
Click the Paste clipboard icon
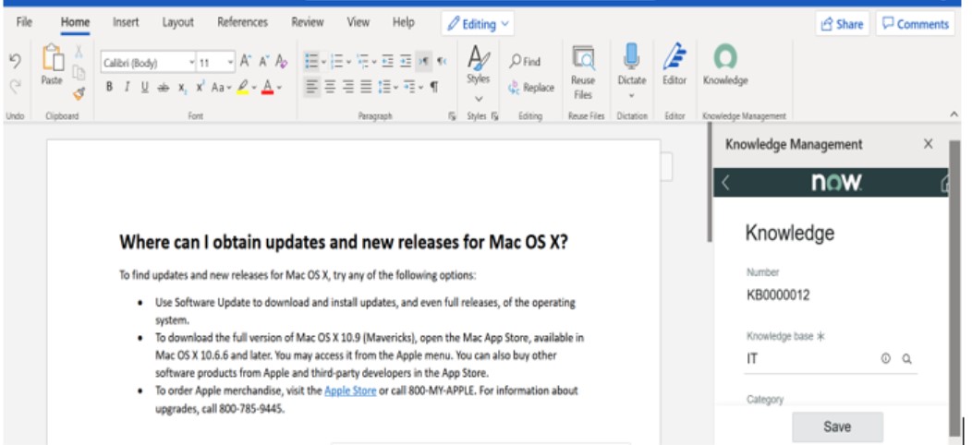52,61
